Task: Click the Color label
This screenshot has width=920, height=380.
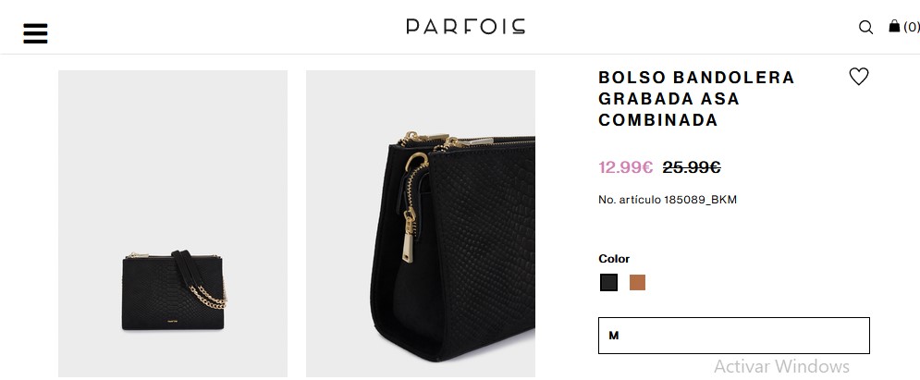Action: click(614, 259)
